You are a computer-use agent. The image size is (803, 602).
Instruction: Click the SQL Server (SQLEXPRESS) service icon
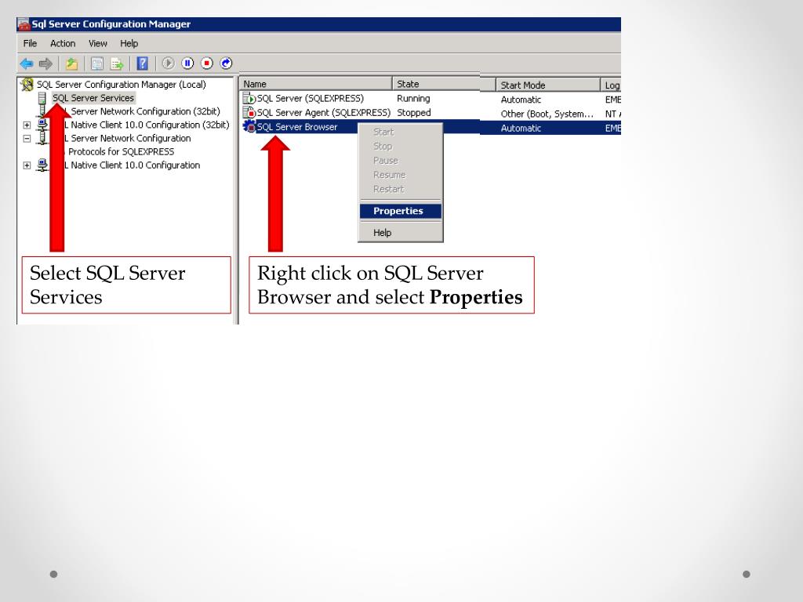249,98
